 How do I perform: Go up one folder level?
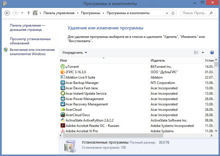click(x=29, y=13)
